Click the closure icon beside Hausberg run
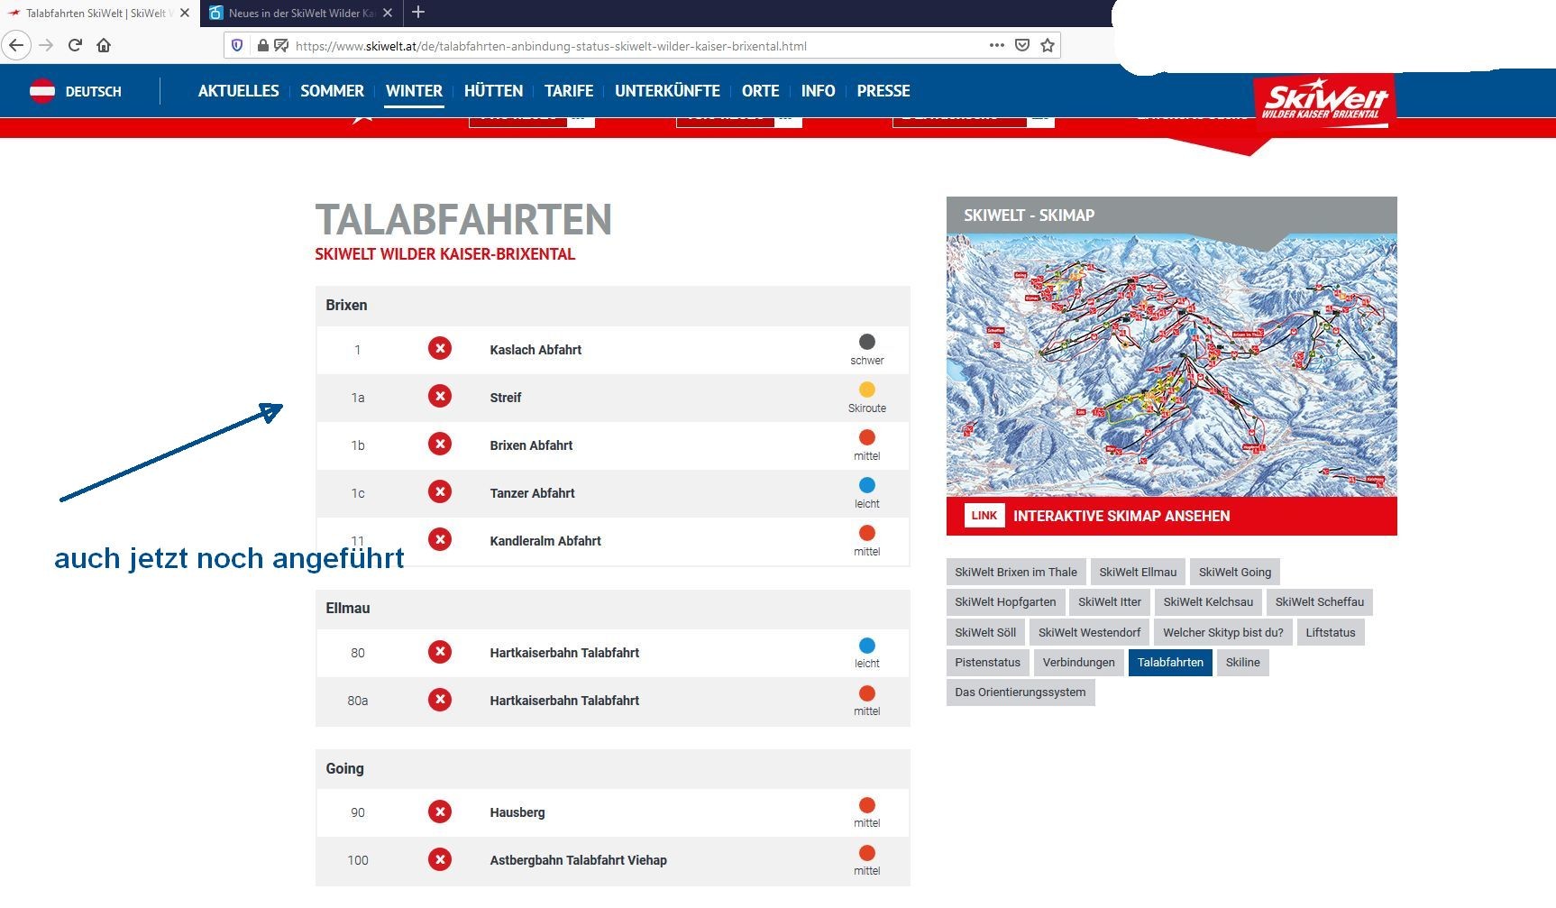This screenshot has width=1556, height=908. click(x=440, y=811)
